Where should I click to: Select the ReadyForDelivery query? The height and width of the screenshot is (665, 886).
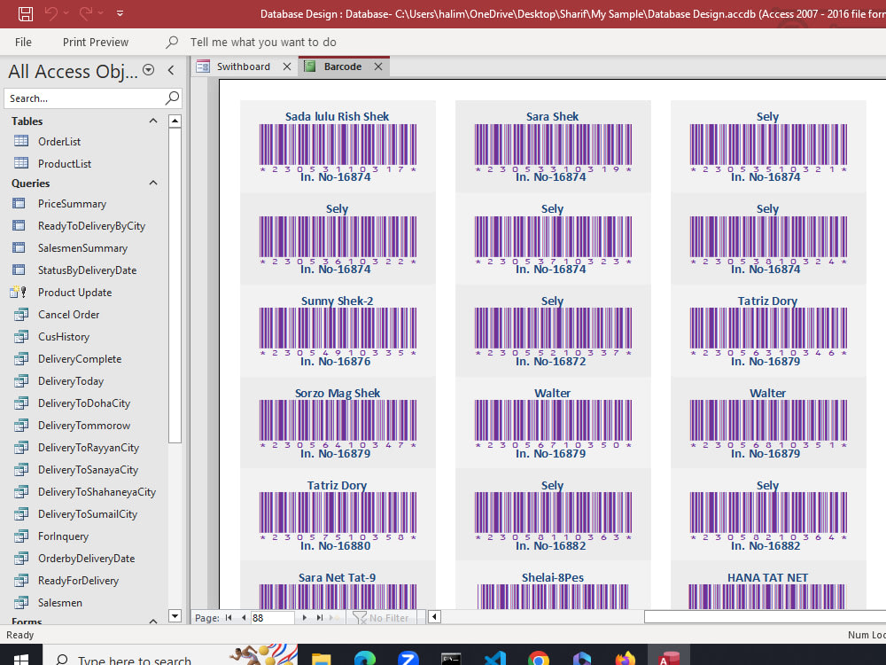coord(78,580)
